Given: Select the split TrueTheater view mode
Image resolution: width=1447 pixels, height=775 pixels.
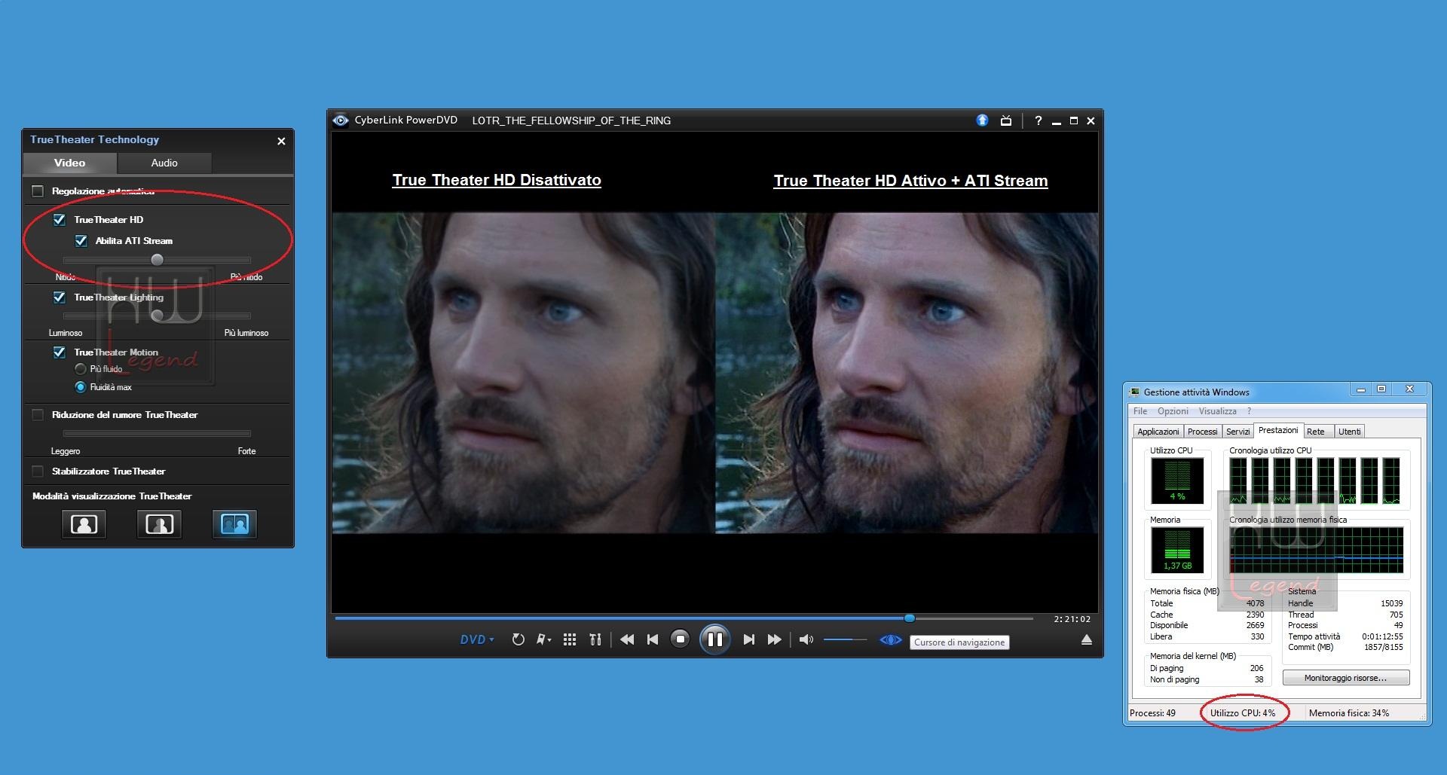Looking at the screenshot, I should tap(159, 524).
